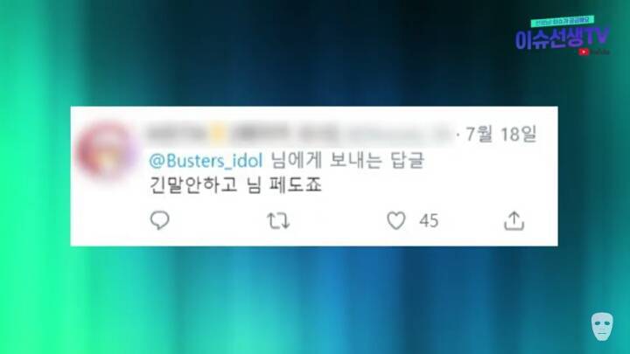The image size is (630, 354).
Task: Select the tweet text 긴말안하고 님 페도죠
Action: coord(235,185)
